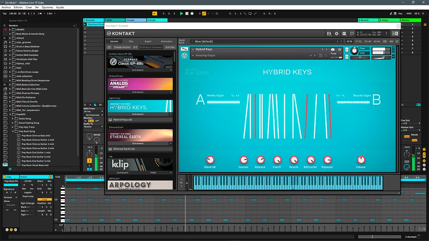Adjust the Hybrid Keys Volume knob
The image size is (429, 241).
pyautogui.click(x=361, y=160)
